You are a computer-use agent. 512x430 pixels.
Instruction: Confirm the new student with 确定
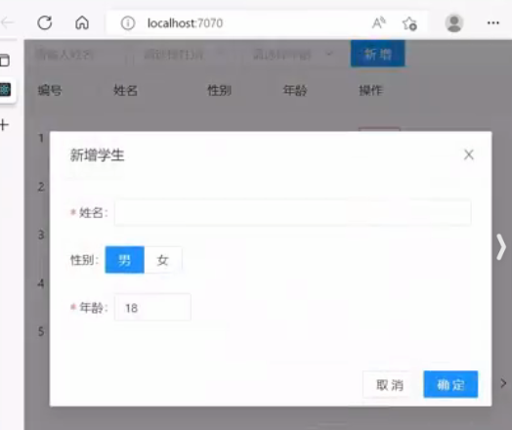tap(450, 384)
